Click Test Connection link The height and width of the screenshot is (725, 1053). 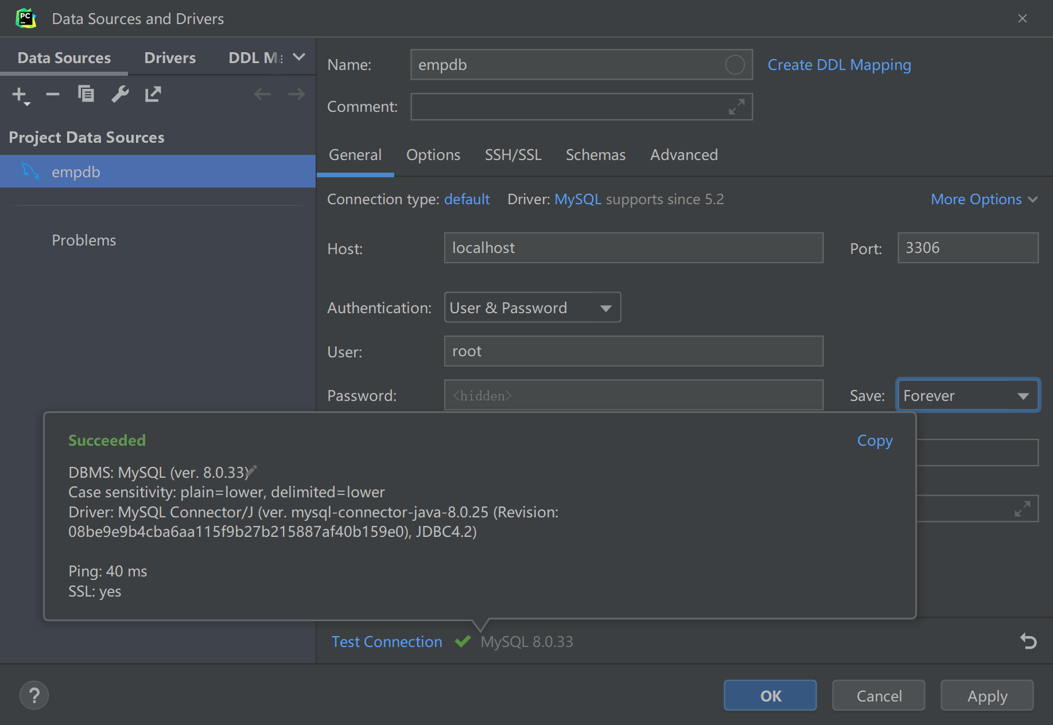(x=387, y=641)
